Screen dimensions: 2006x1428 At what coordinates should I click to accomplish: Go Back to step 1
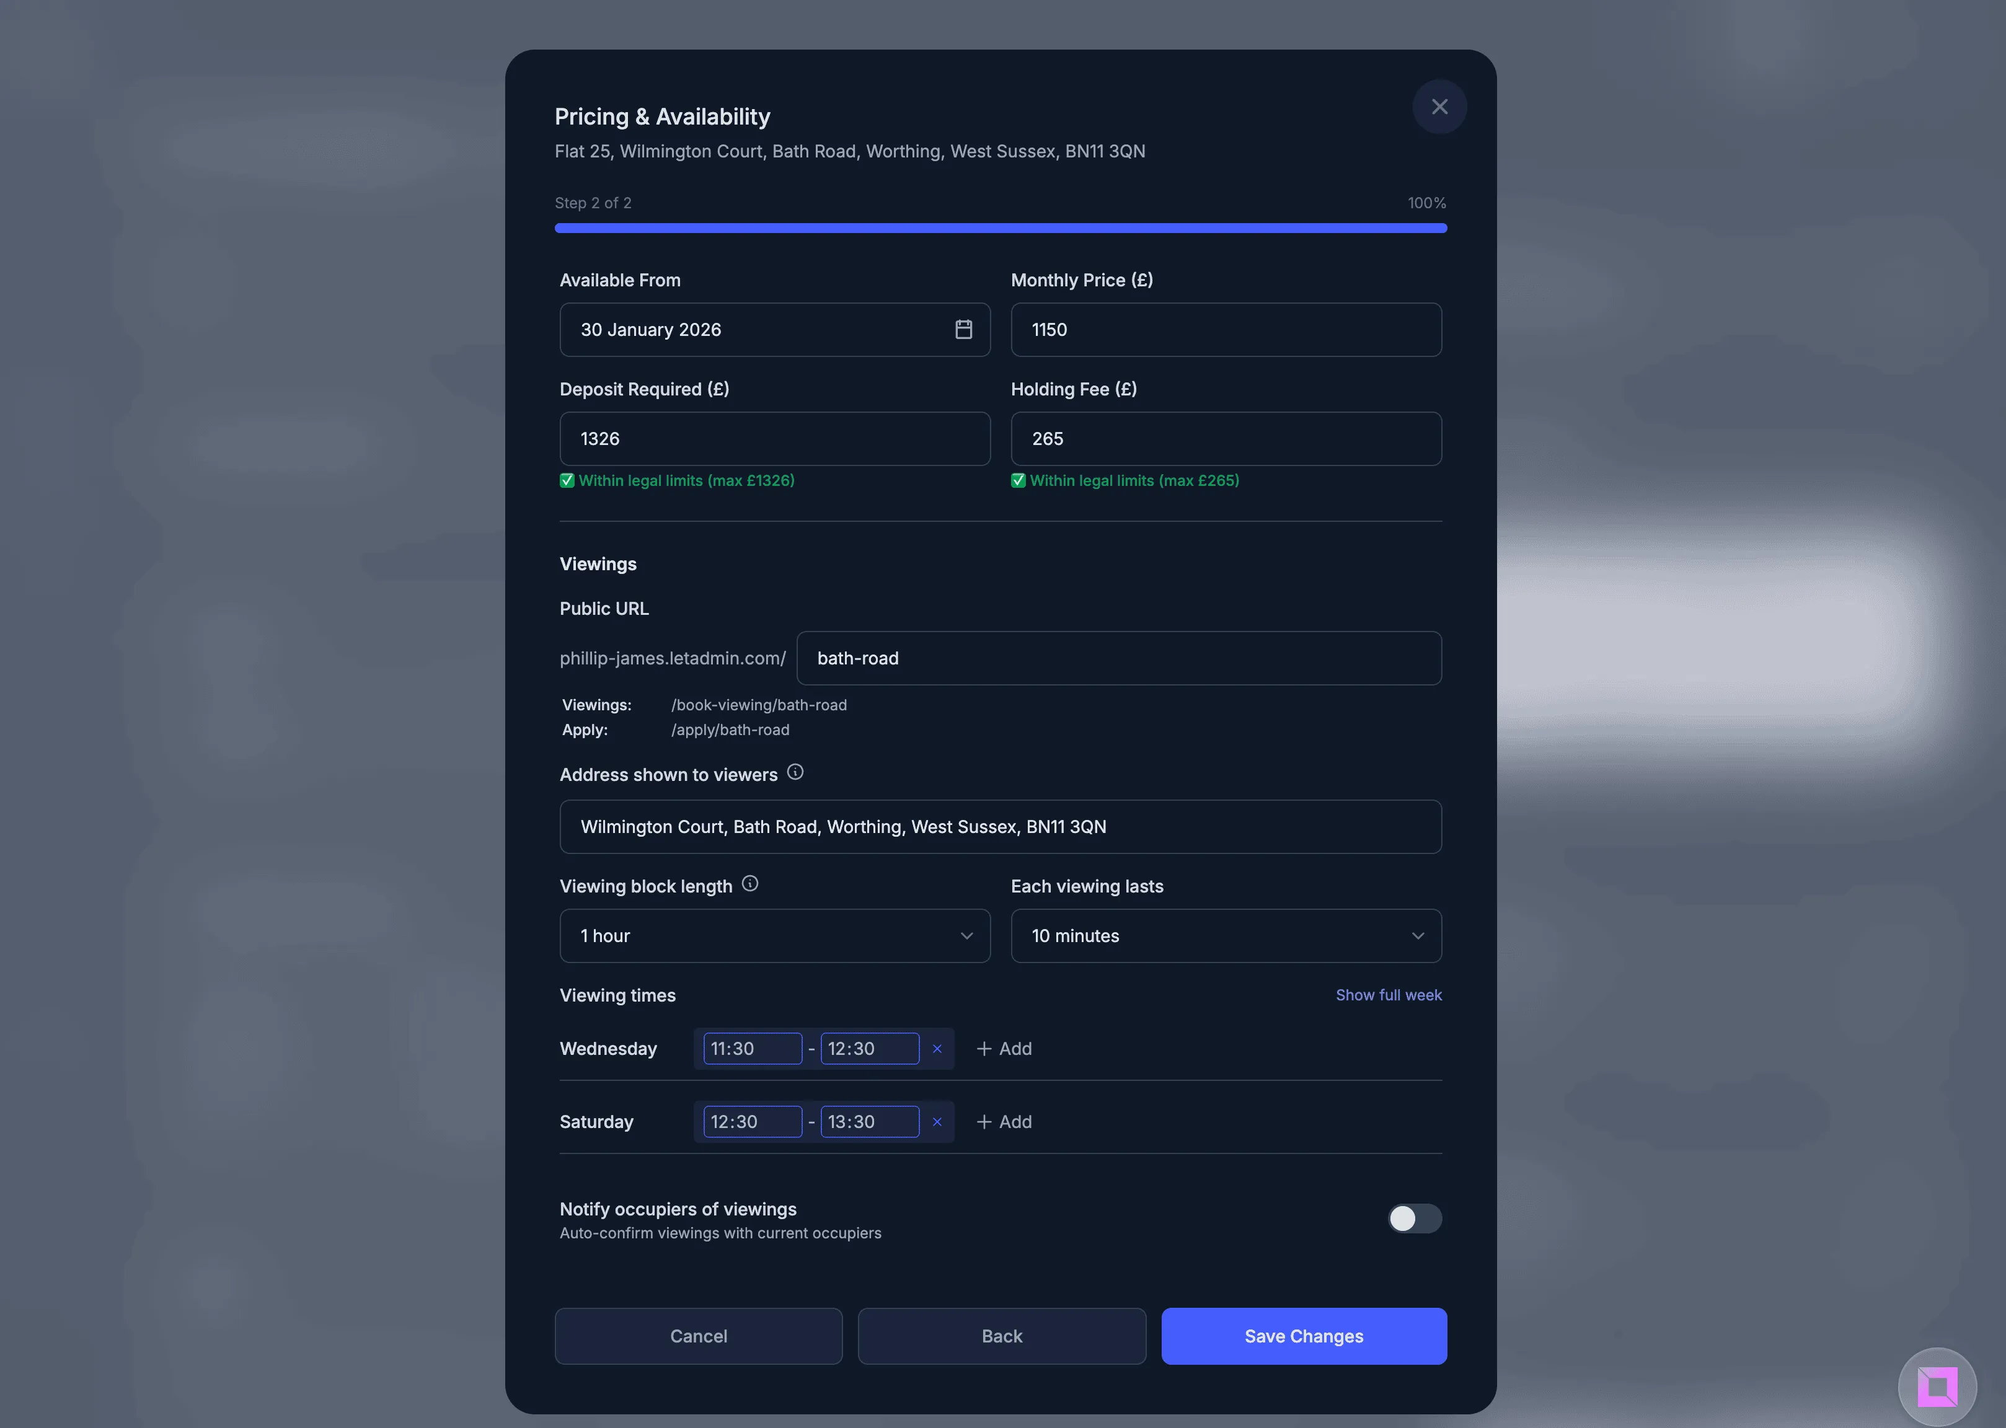pyautogui.click(x=1001, y=1336)
